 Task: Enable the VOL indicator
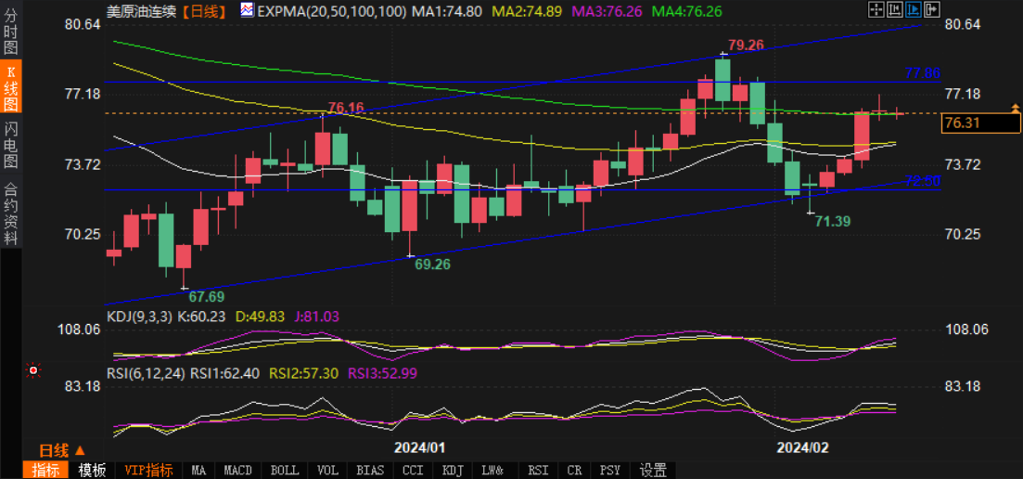(x=327, y=470)
